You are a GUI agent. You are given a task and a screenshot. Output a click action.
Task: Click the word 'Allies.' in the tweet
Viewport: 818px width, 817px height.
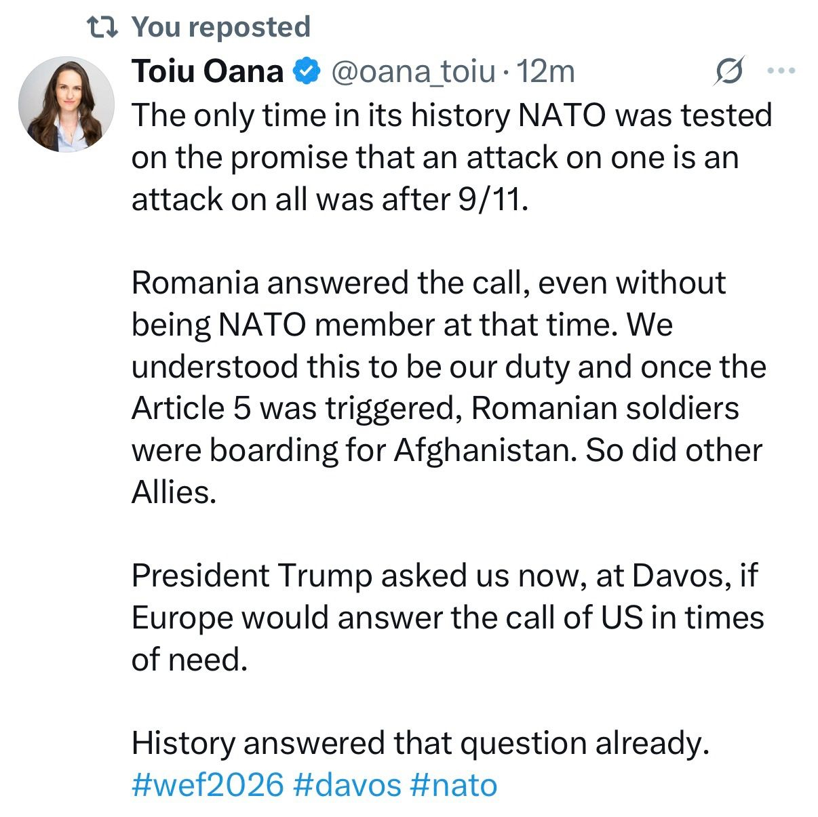(x=174, y=492)
